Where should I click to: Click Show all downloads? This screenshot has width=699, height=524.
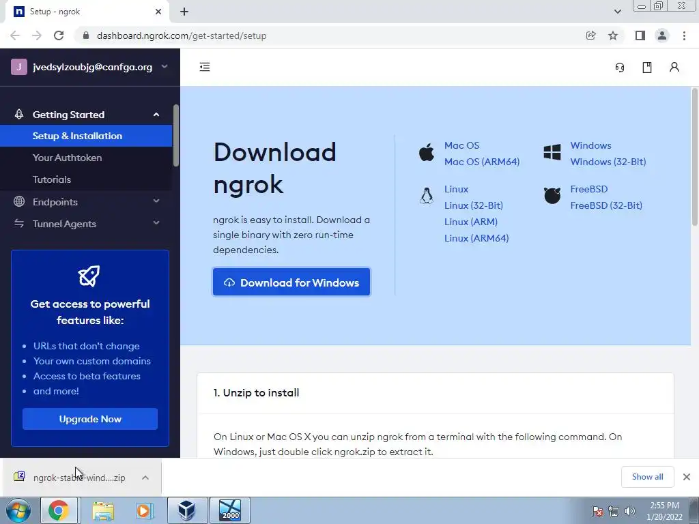click(x=647, y=477)
